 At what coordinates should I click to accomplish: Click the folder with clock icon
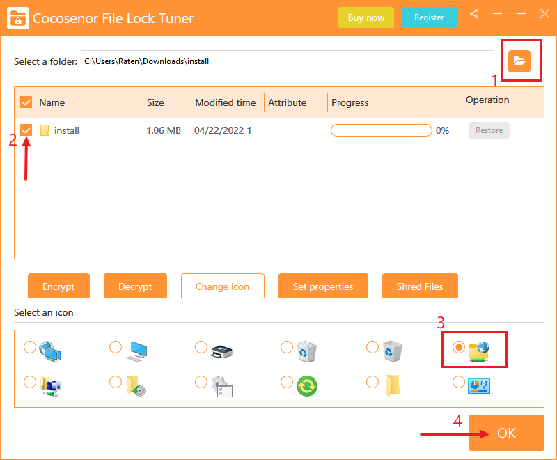click(136, 386)
